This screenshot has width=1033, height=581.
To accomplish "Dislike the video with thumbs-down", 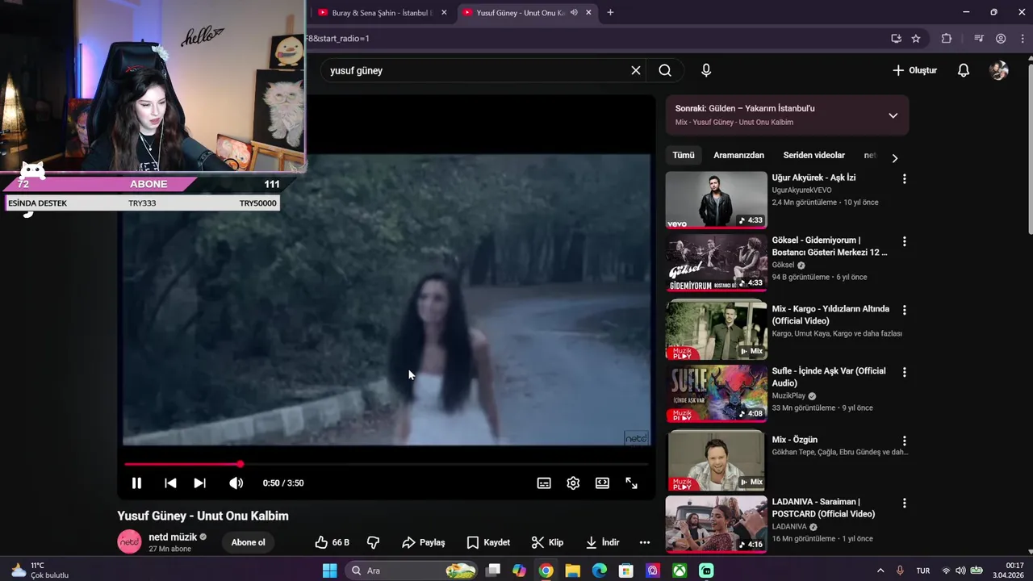I will (373, 542).
